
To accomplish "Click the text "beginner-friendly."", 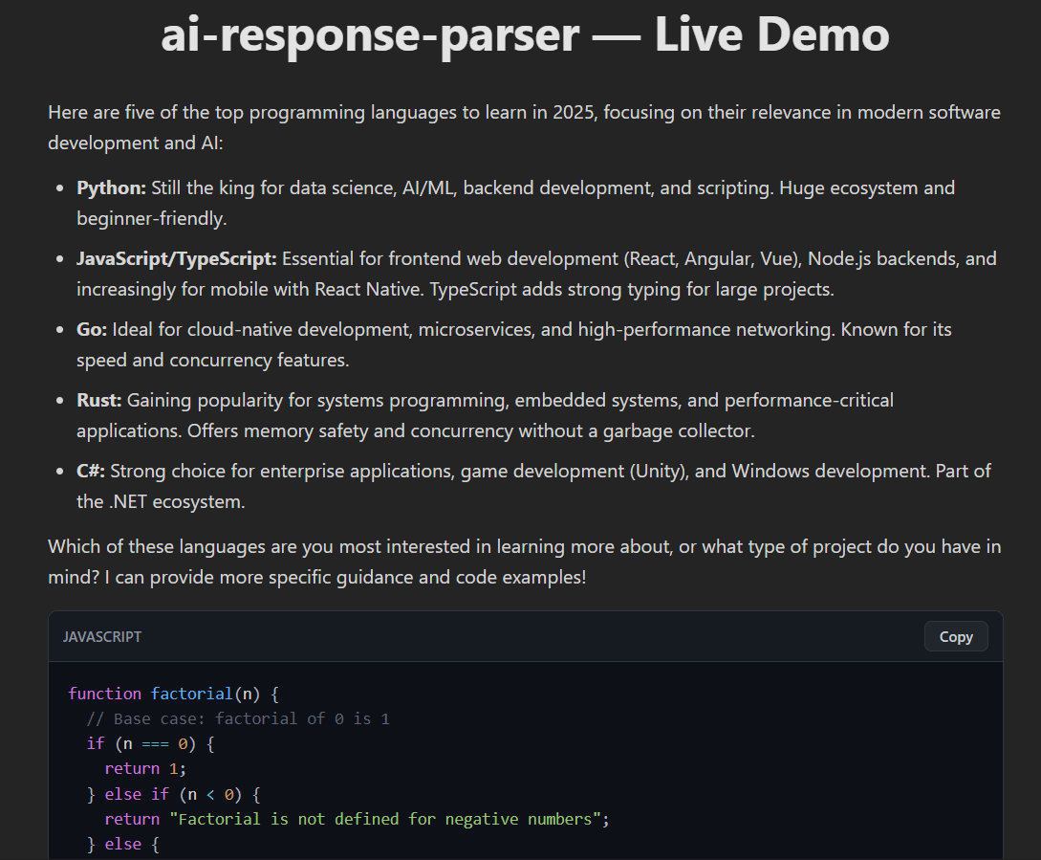I will 151,219.
